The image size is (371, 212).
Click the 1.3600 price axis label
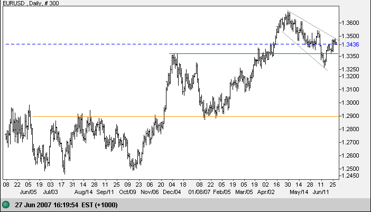(x=350, y=23)
